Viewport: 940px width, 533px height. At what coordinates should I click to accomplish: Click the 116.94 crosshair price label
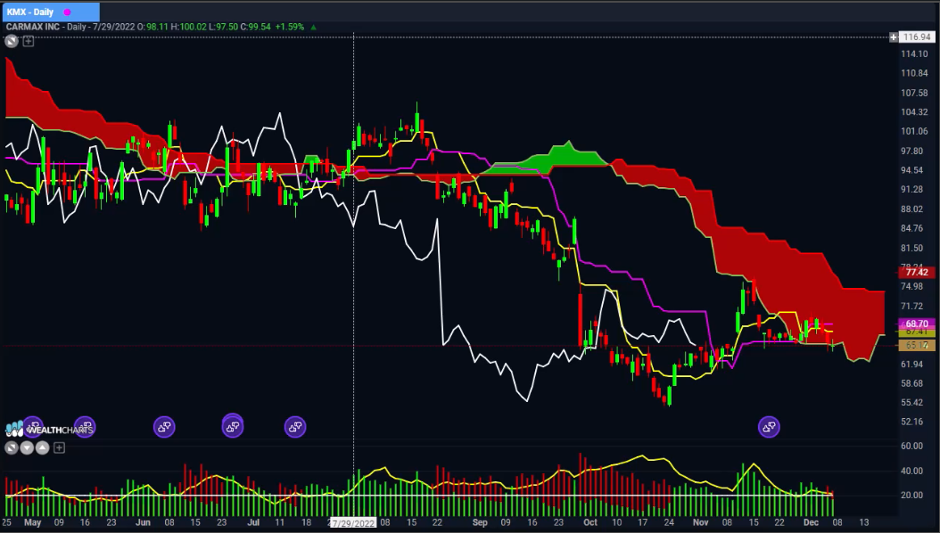[x=917, y=37]
